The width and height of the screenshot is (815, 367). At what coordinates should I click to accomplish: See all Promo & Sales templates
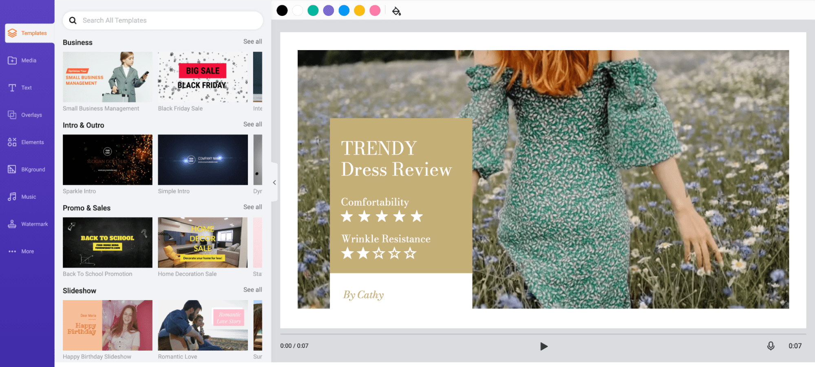(252, 207)
